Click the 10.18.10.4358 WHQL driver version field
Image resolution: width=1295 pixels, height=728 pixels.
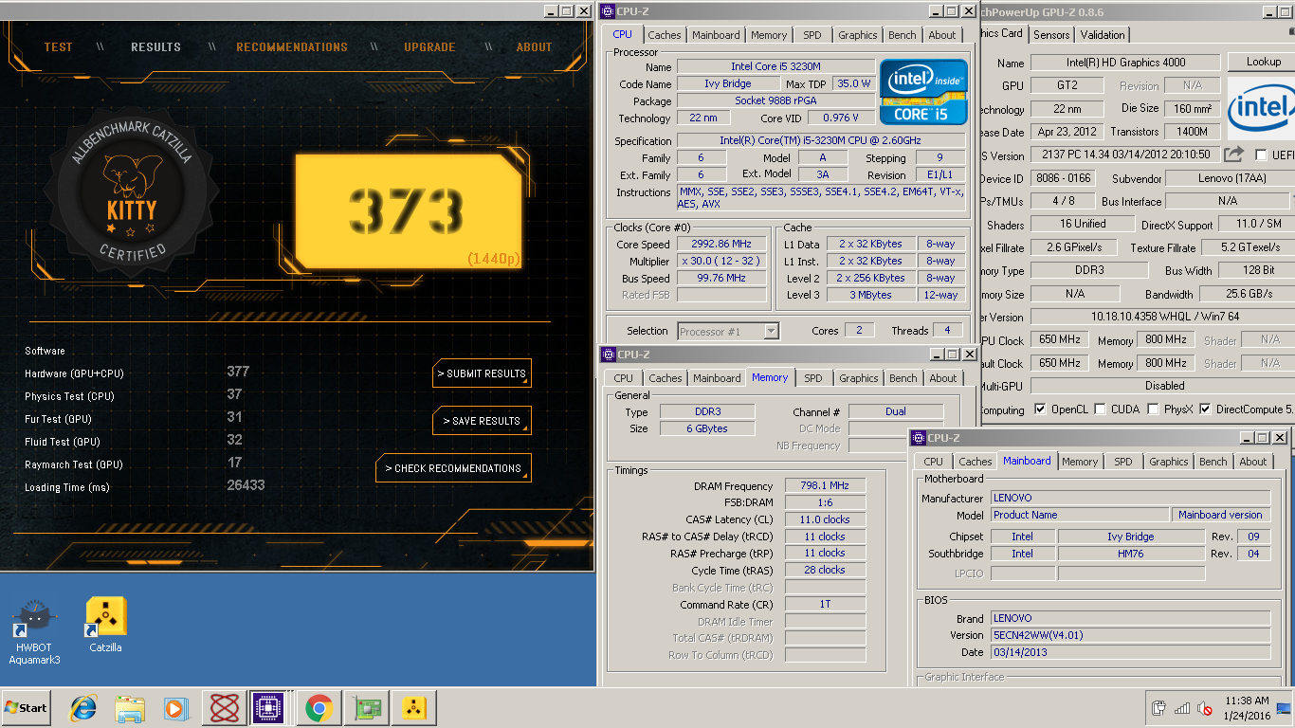[x=1162, y=317]
